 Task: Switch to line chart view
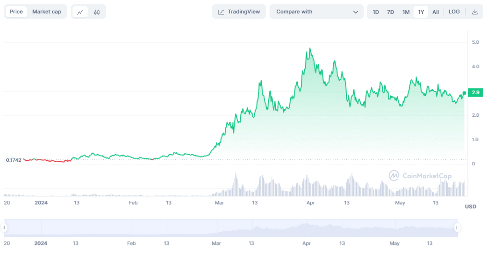click(80, 12)
